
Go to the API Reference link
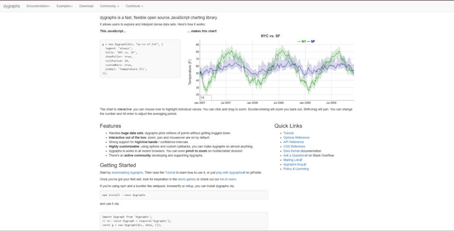[x=294, y=142]
